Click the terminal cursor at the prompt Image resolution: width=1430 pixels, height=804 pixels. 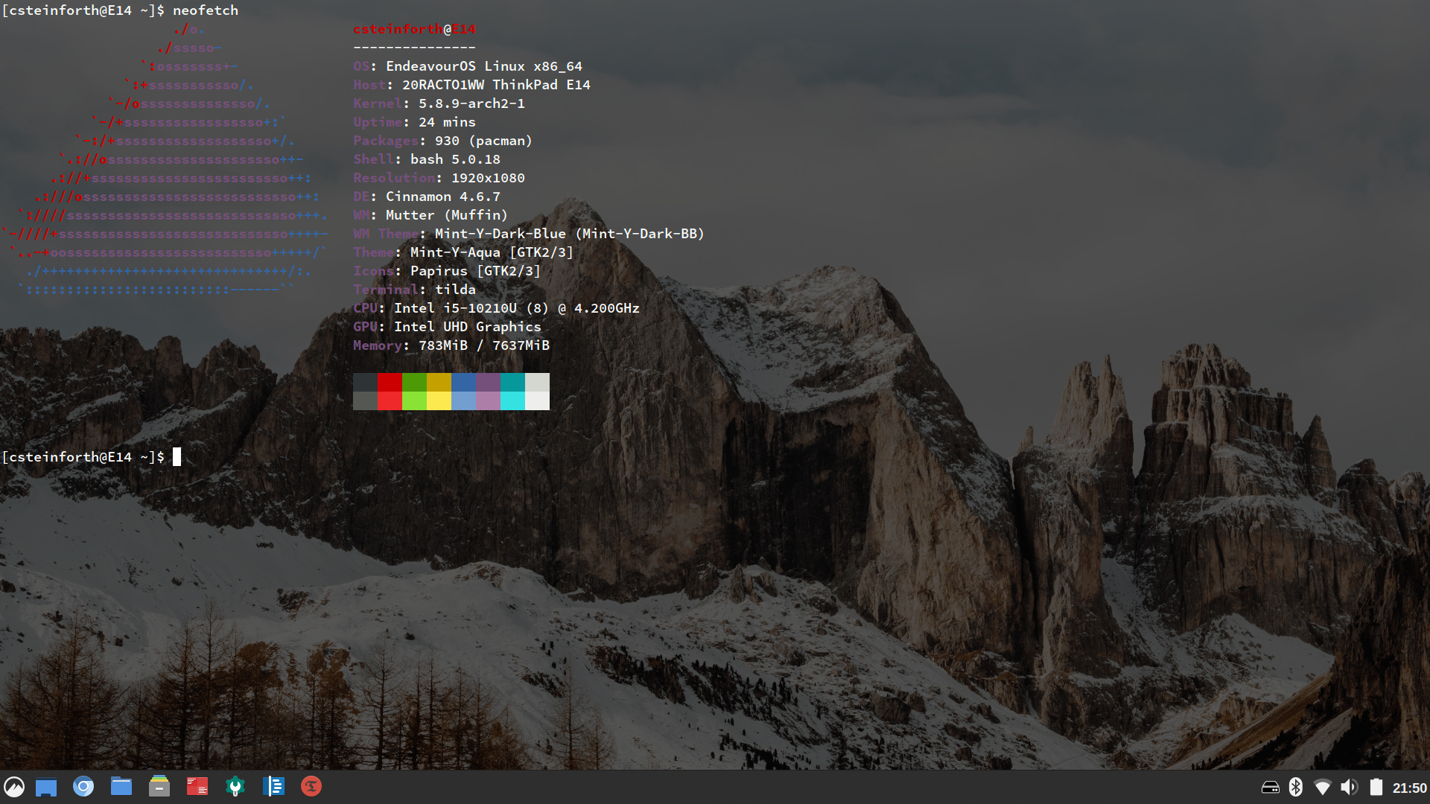coord(177,457)
